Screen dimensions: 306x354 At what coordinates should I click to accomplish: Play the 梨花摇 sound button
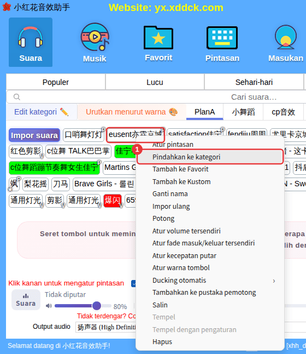pyautogui.click(x=36, y=184)
